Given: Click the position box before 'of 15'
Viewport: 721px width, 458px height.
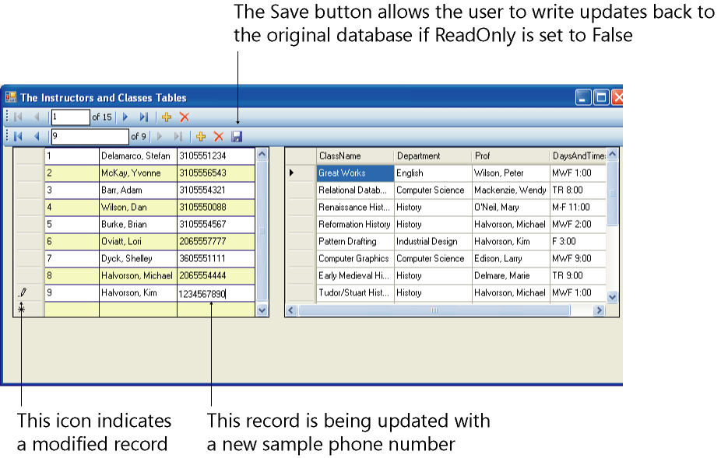Looking at the screenshot, I should click(x=70, y=117).
